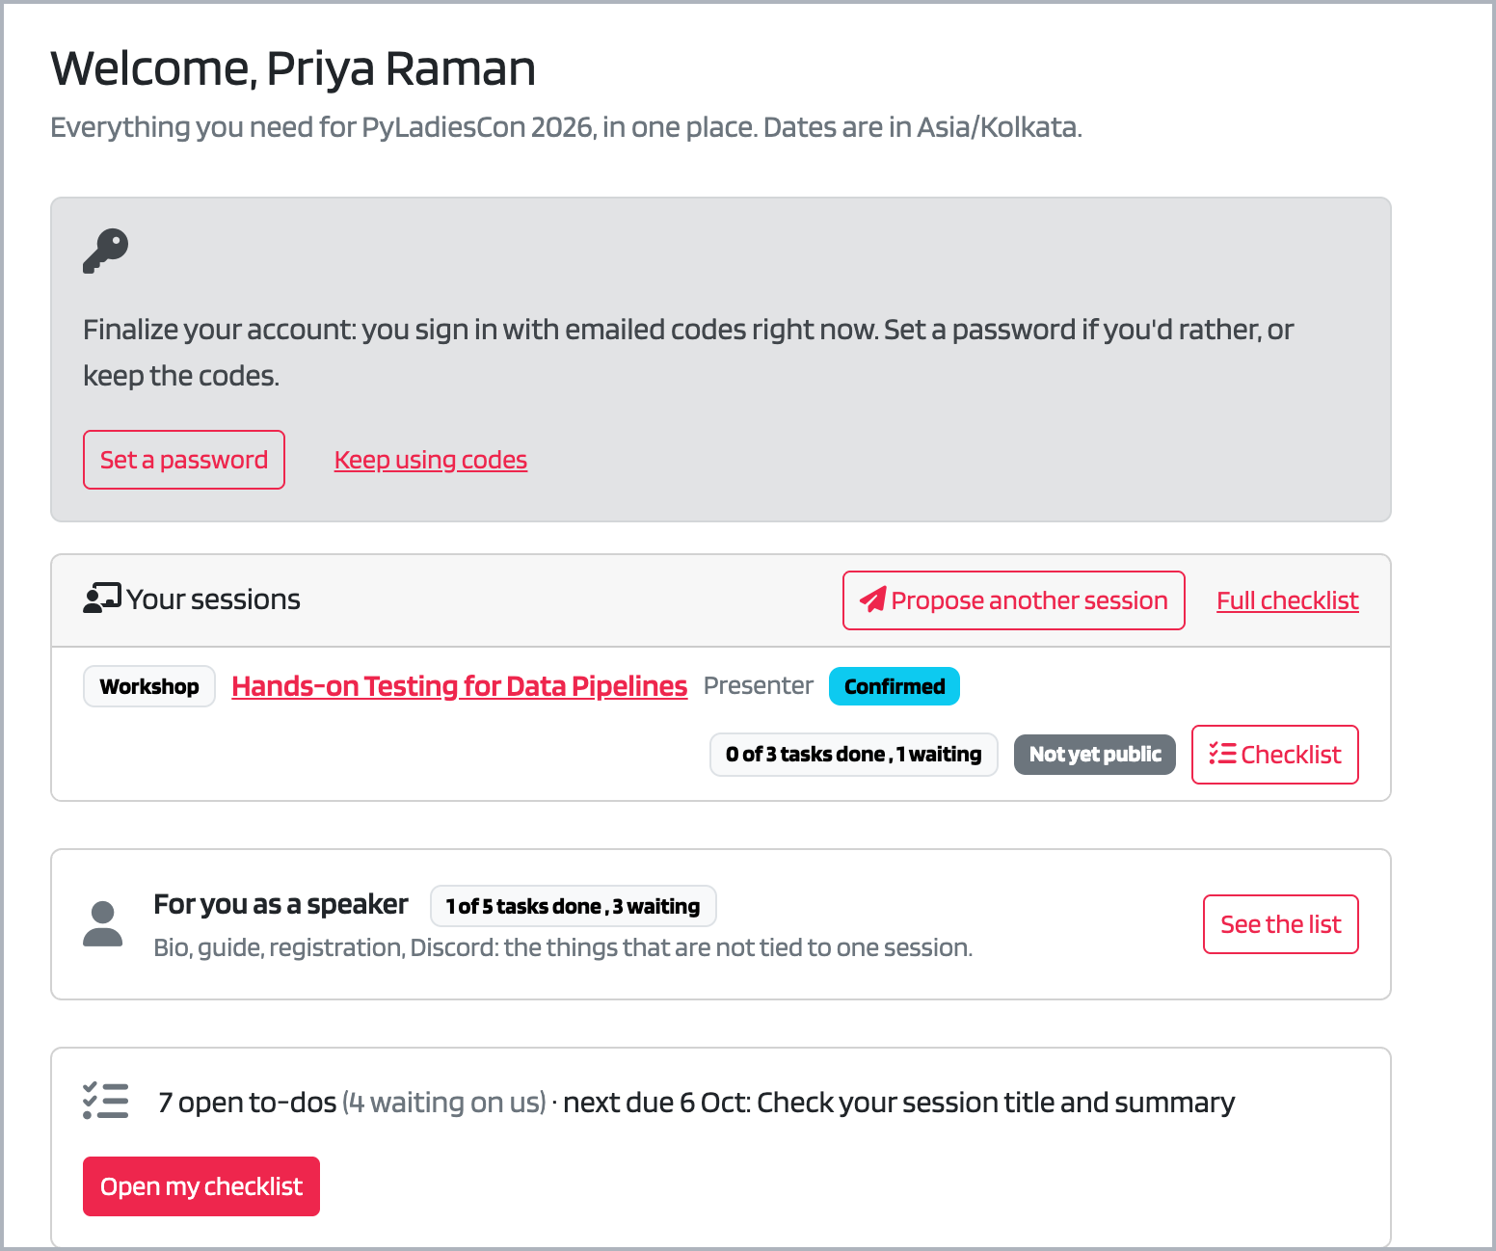Click the presenter icon beside Your sessions
Image resolution: width=1496 pixels, height=1251 pixels.
point(102,599)
